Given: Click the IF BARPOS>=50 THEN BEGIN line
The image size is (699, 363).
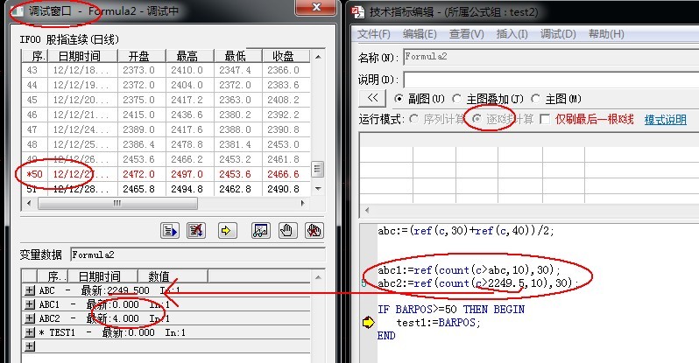Looking at the screenshot, I should coord(451,309).
